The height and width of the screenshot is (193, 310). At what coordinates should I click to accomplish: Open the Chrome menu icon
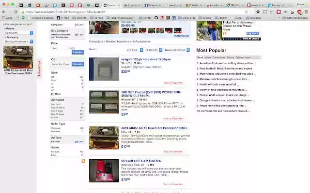[x=306, y=12]
